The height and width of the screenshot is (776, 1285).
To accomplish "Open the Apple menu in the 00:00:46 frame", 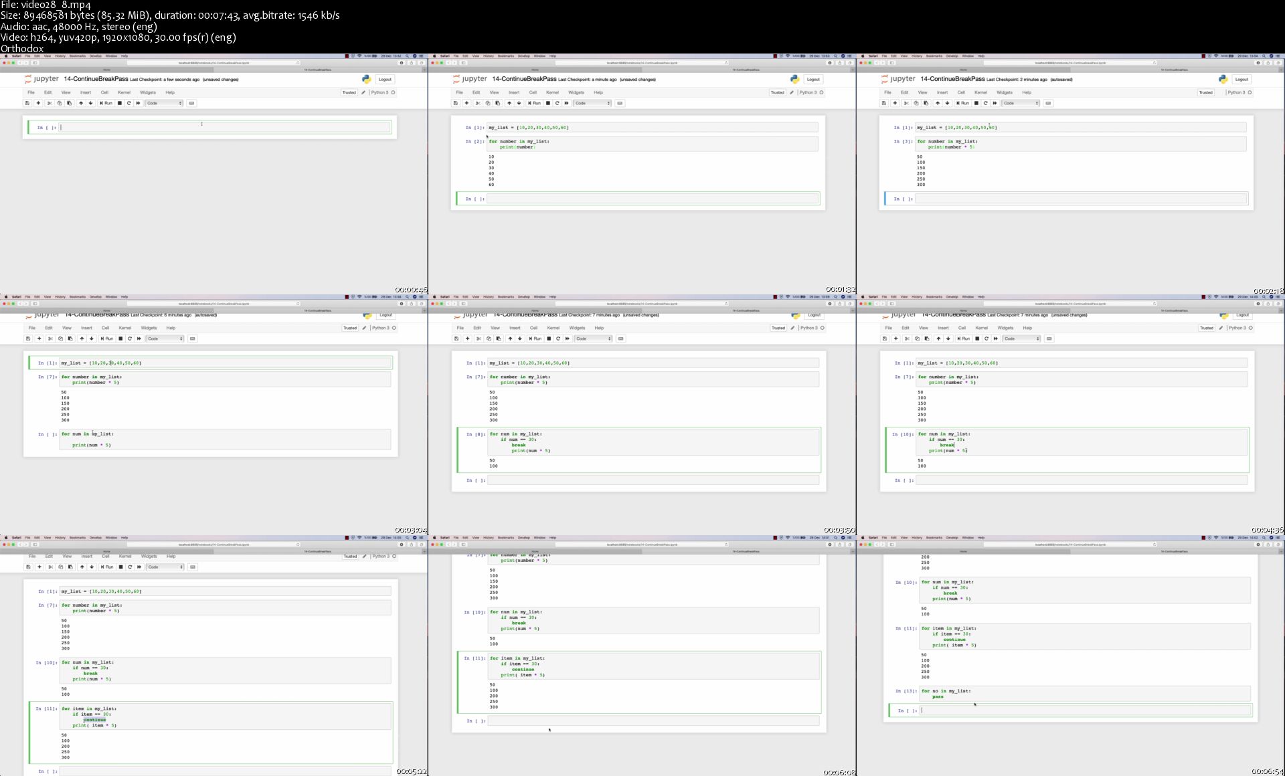I will click(6, 56).
